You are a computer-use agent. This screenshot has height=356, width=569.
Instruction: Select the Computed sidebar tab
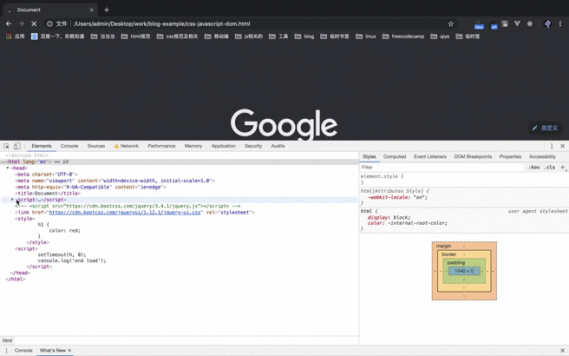[x=395, y=156]
